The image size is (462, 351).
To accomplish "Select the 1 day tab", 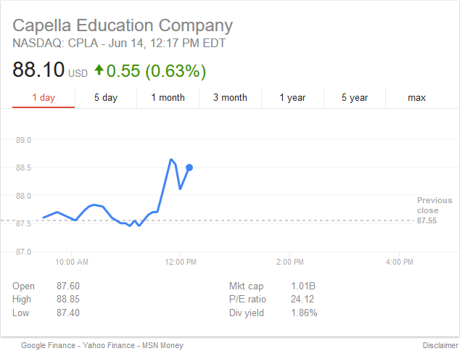I will 44,98.
